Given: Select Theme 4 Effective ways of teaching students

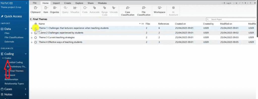Looking at the screenshot, I should pos(60,42).
